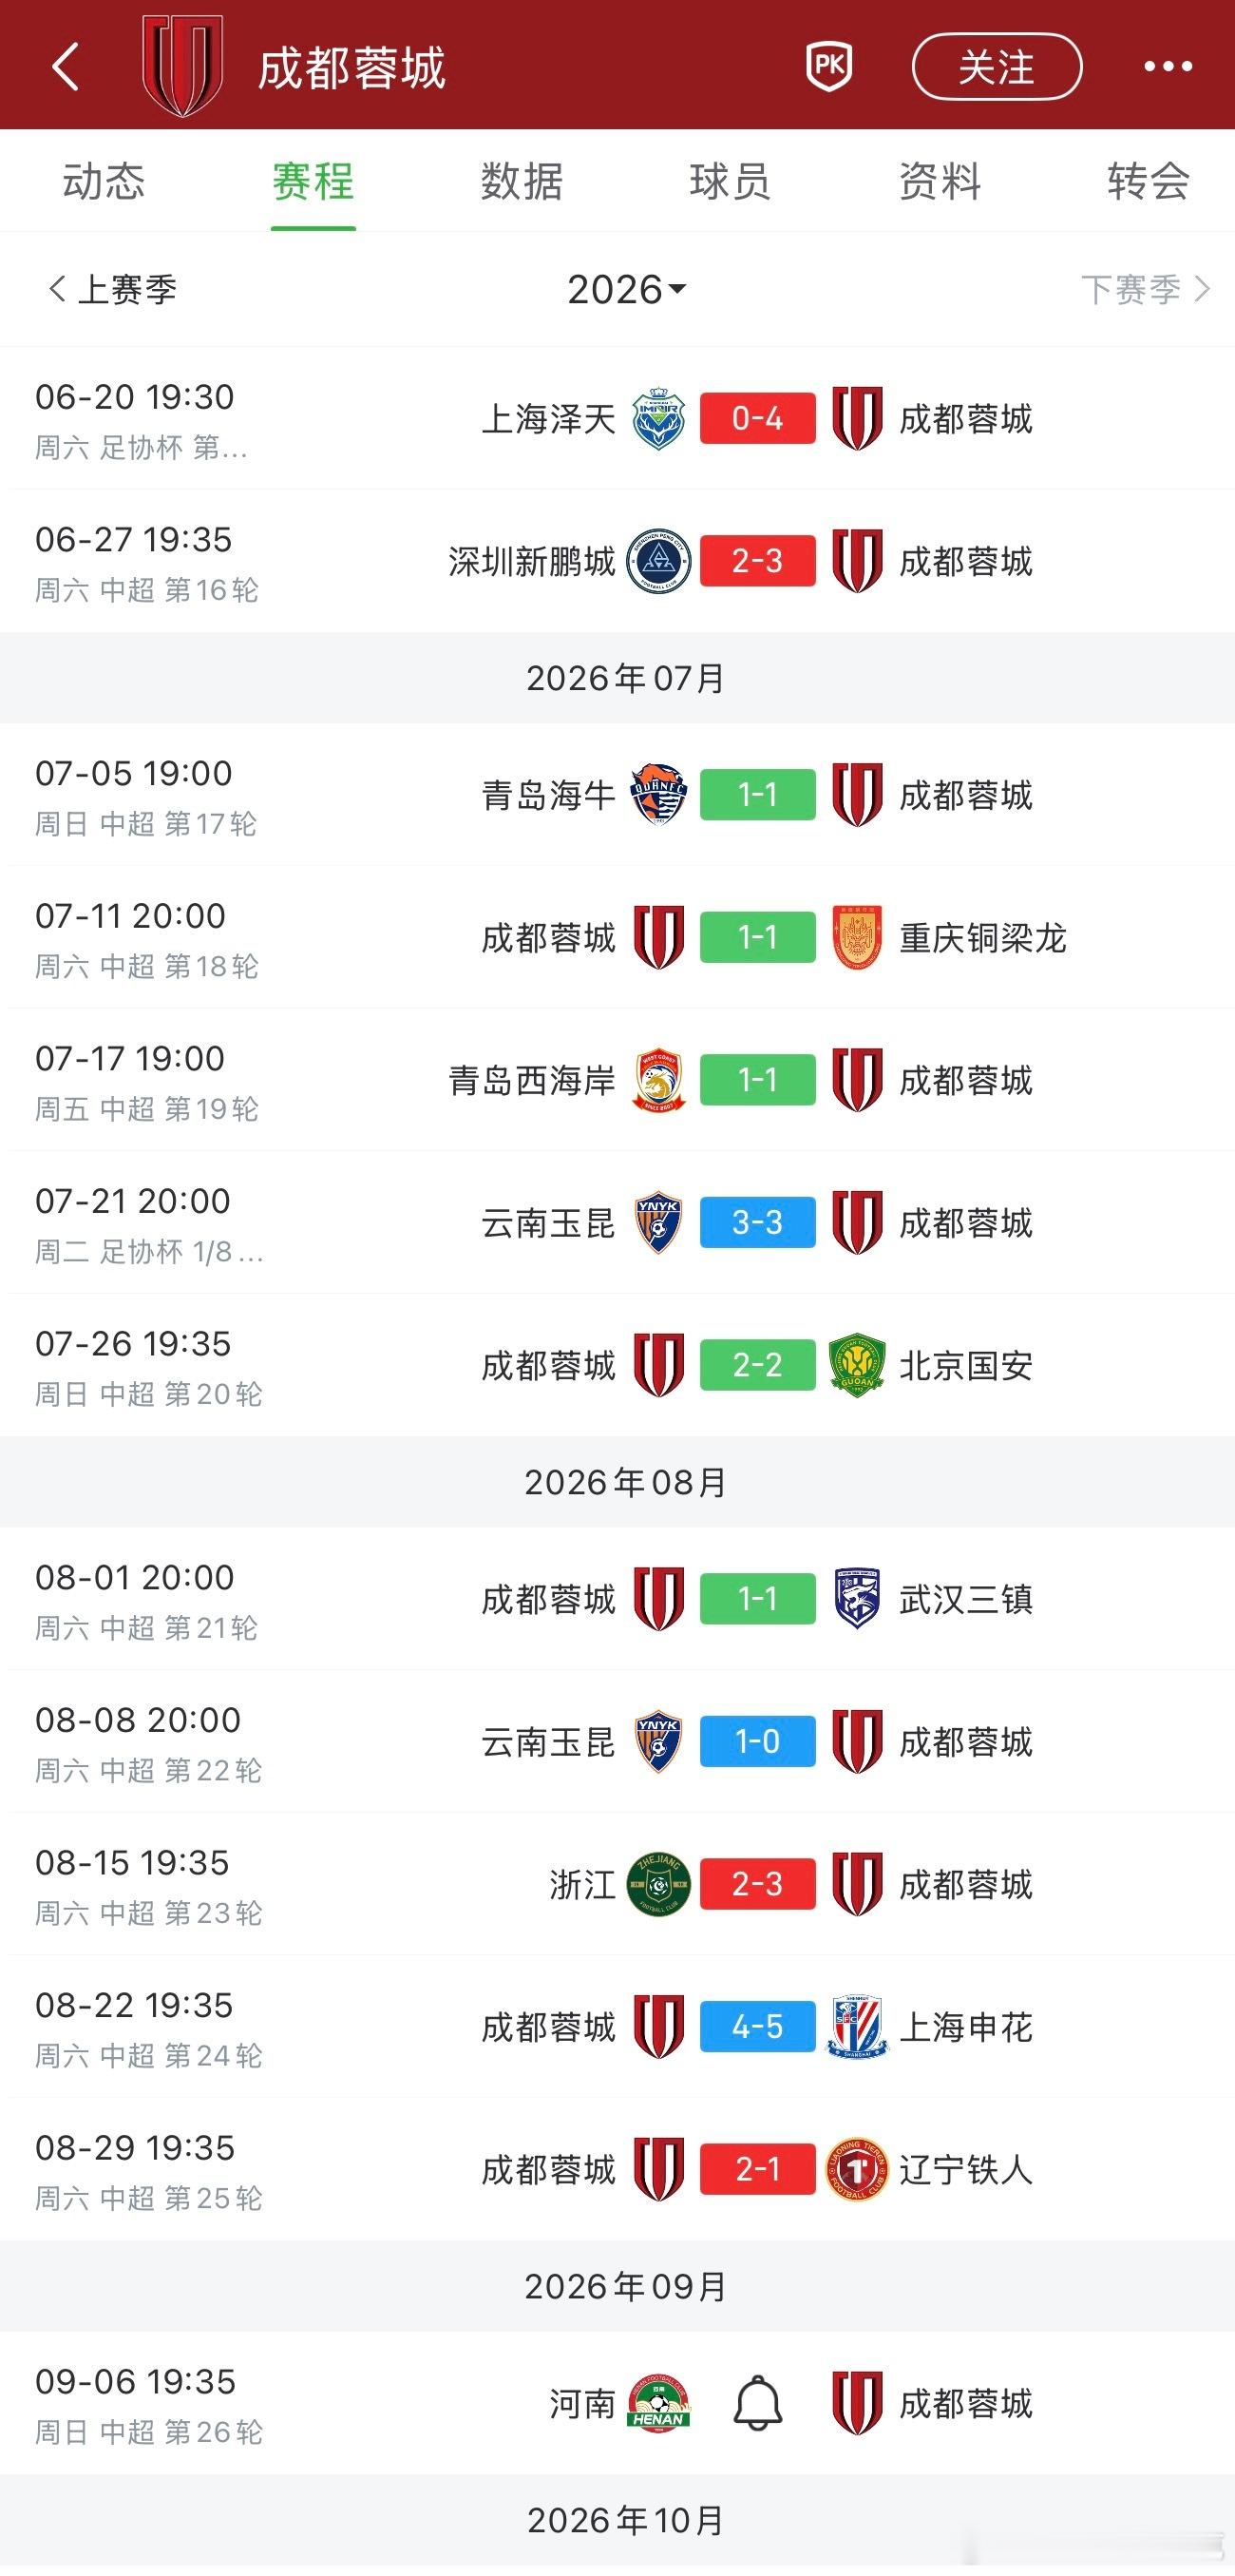Image resolution: width=1235 pixels, height=2576 pixels.
Task: Open the three-dot more options menu
Action: tap(1168, 67)
